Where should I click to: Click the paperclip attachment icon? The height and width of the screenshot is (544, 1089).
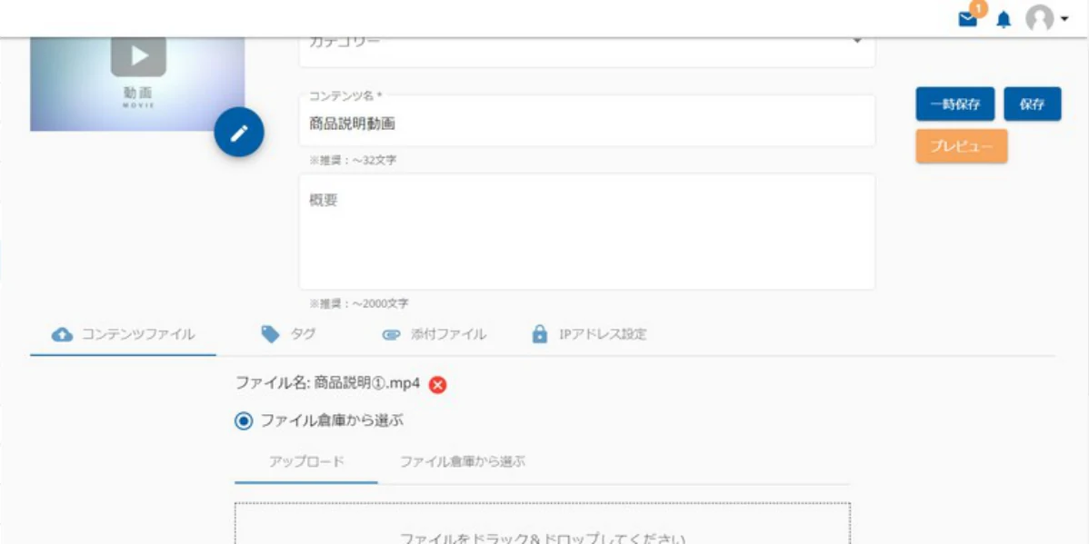click(x=392, y=335)
